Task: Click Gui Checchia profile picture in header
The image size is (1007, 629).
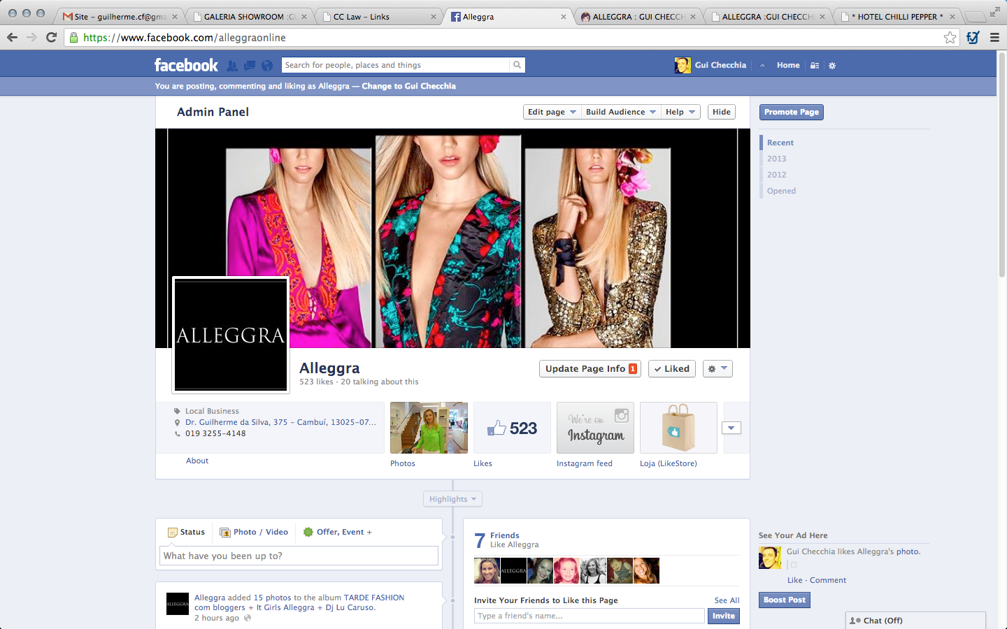Action: click(683, 65)
